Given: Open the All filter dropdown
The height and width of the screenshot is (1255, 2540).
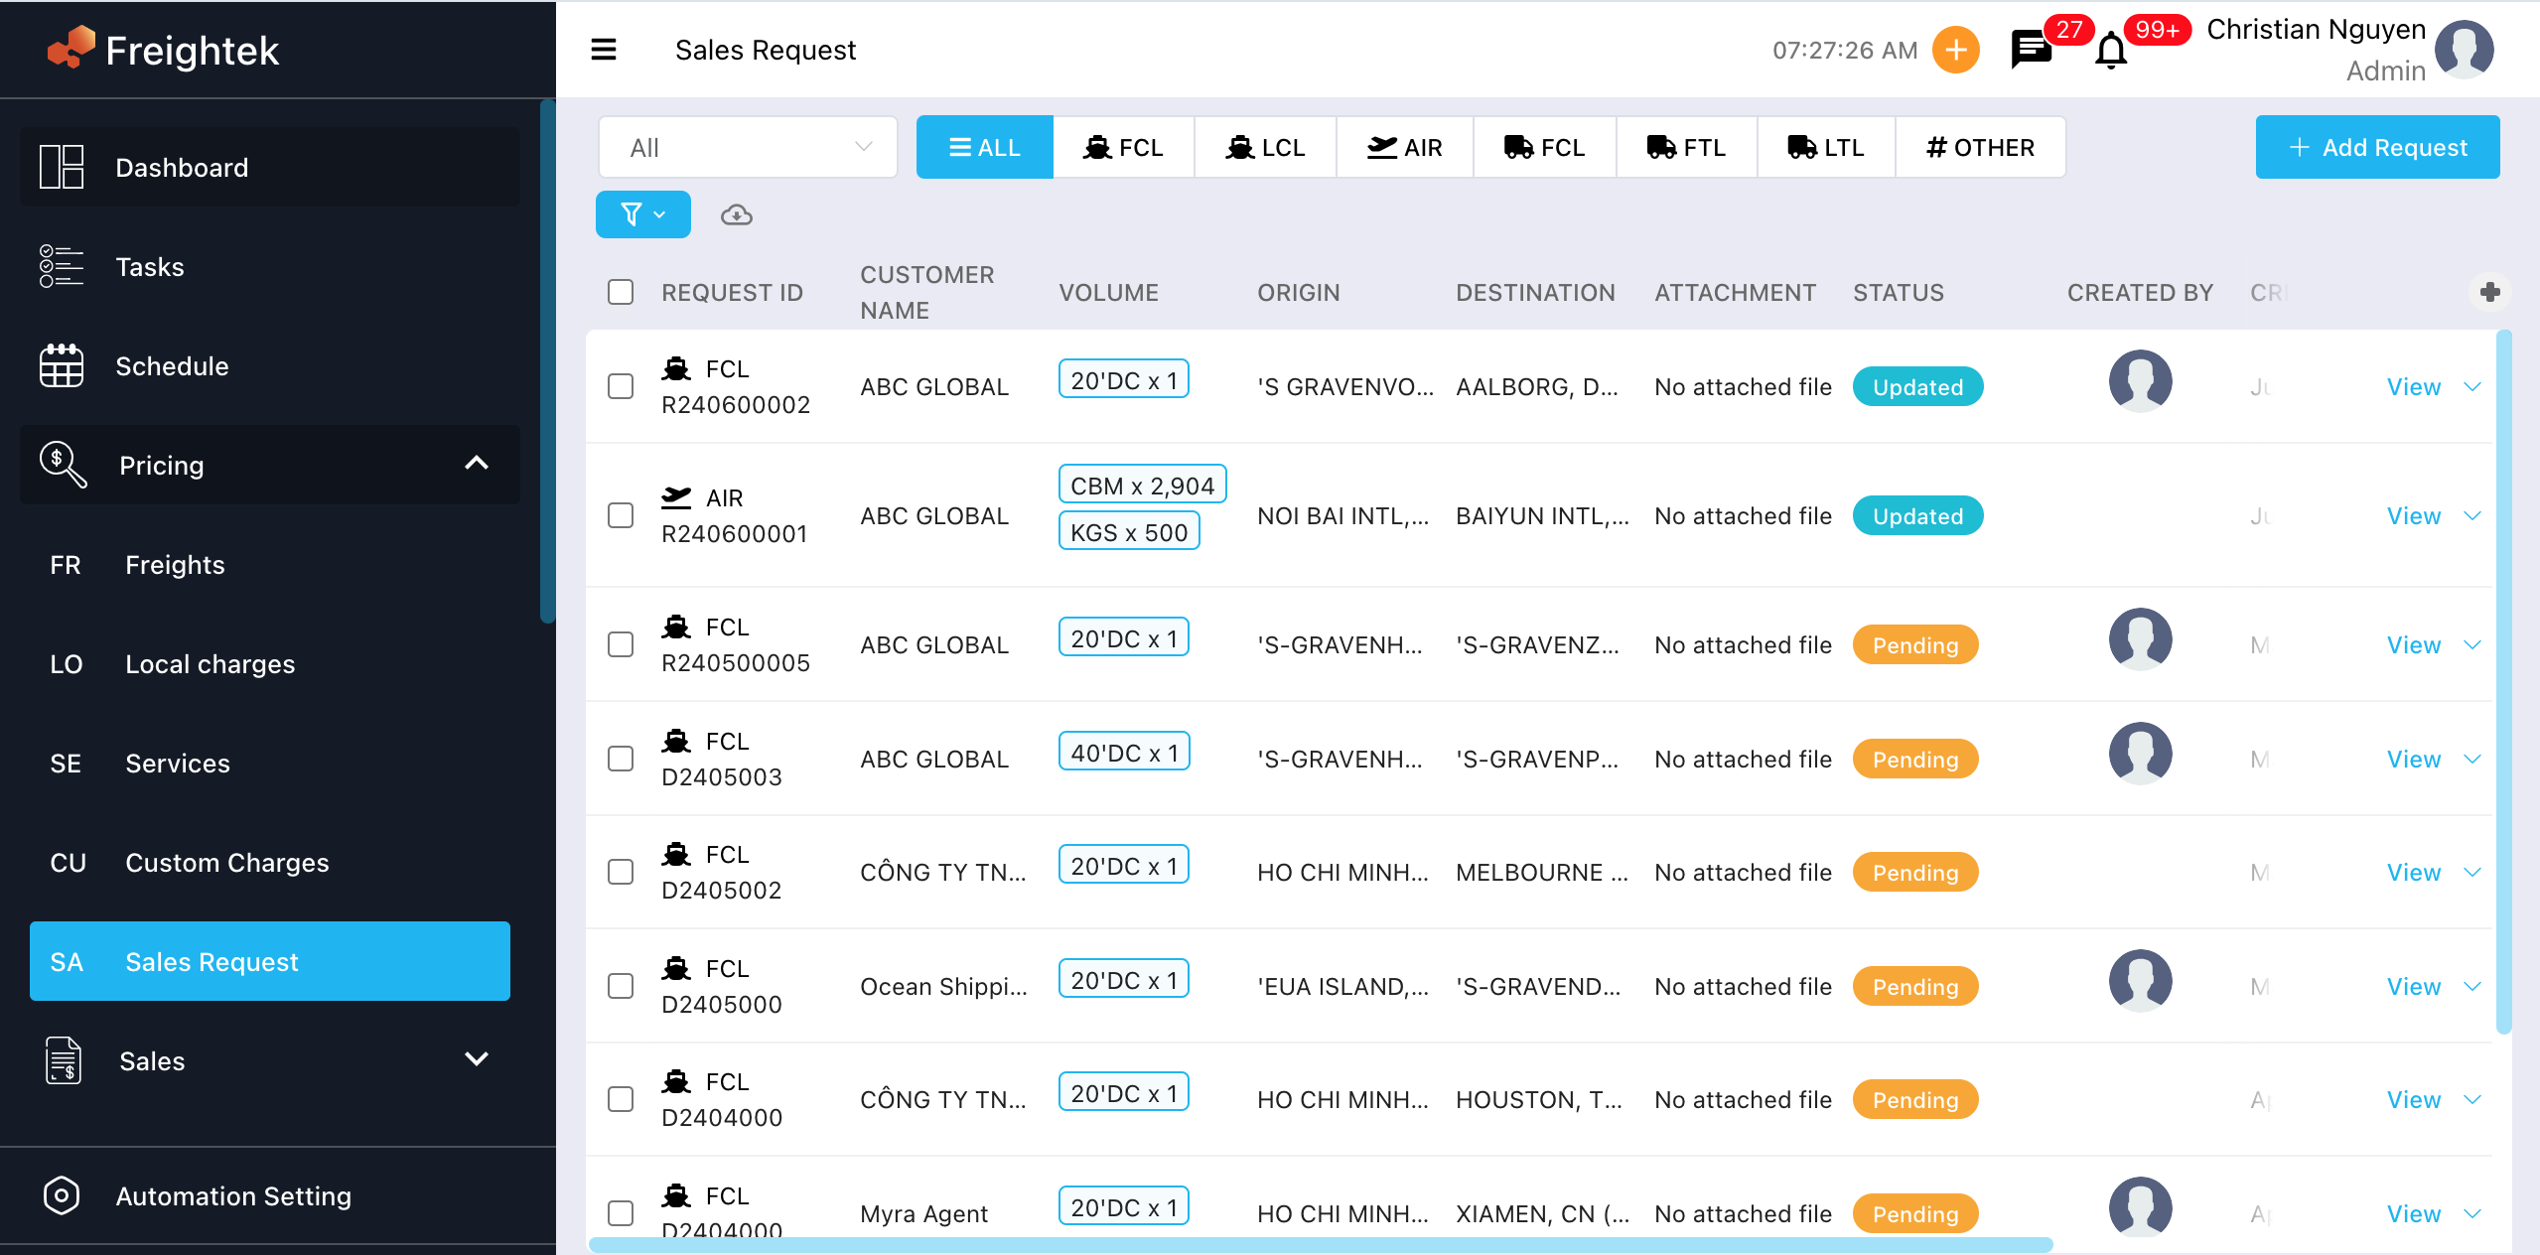Looking at the screenshot, I should point(748,147).
